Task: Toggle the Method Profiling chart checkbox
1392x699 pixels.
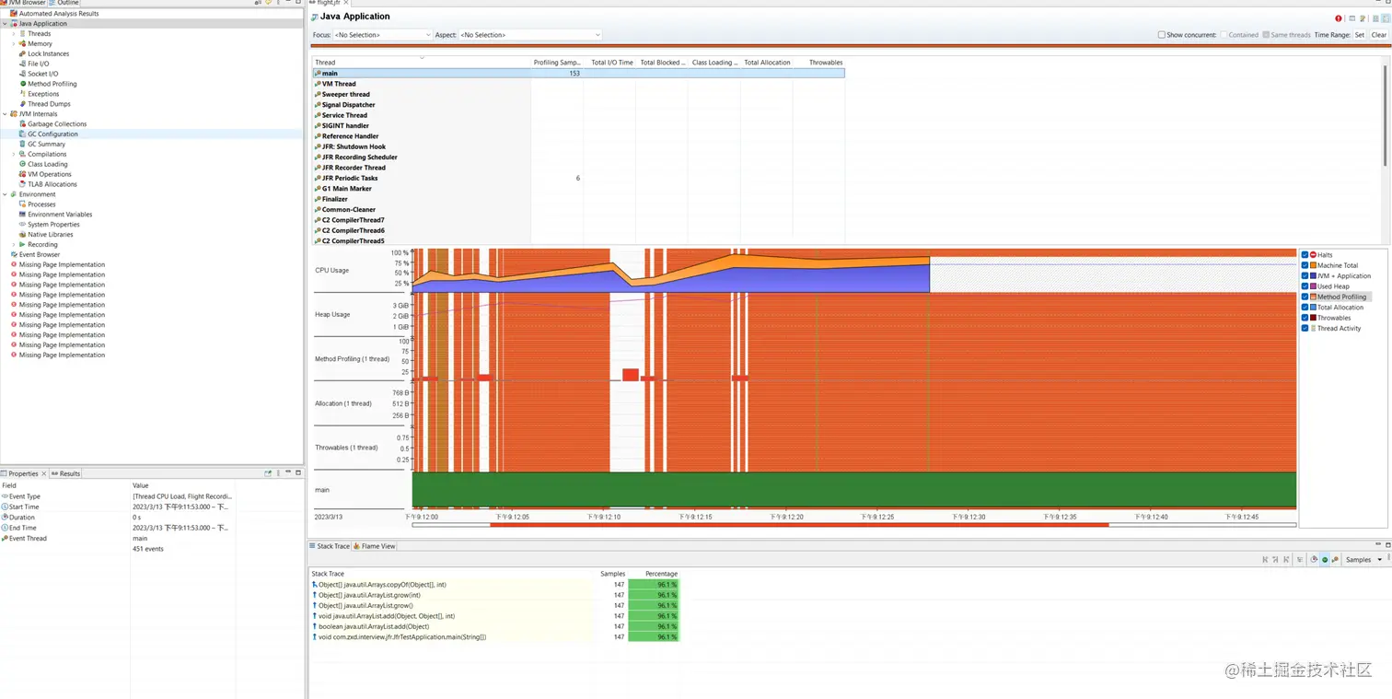Action: coord(1305,297)
